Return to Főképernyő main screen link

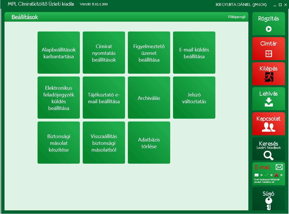tap(237, 17)
